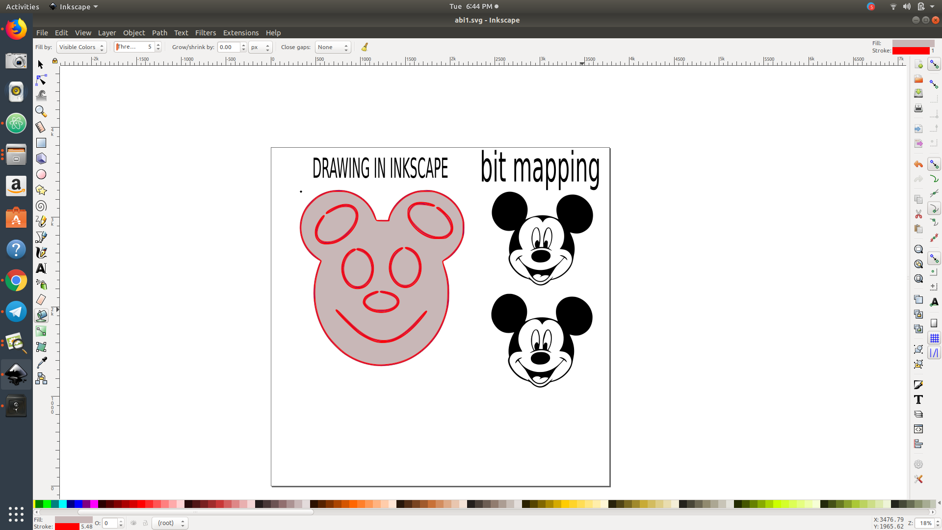
Task: Select the Calligraphy tool
Action: tap(41, 253)
